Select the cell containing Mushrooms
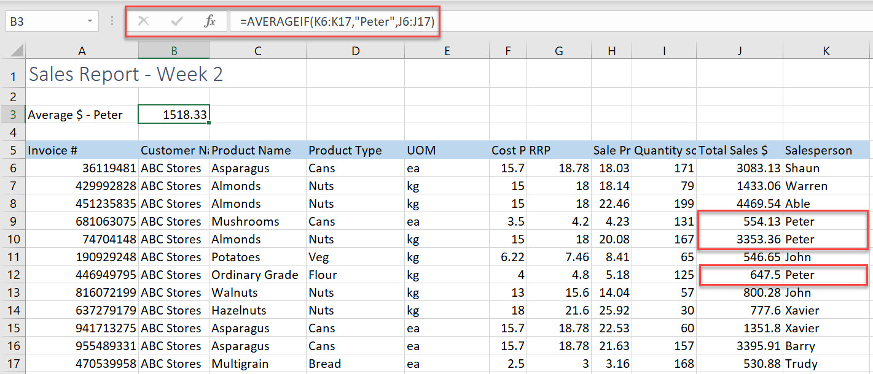The image size is (873, 374). [x=245, y=221]
